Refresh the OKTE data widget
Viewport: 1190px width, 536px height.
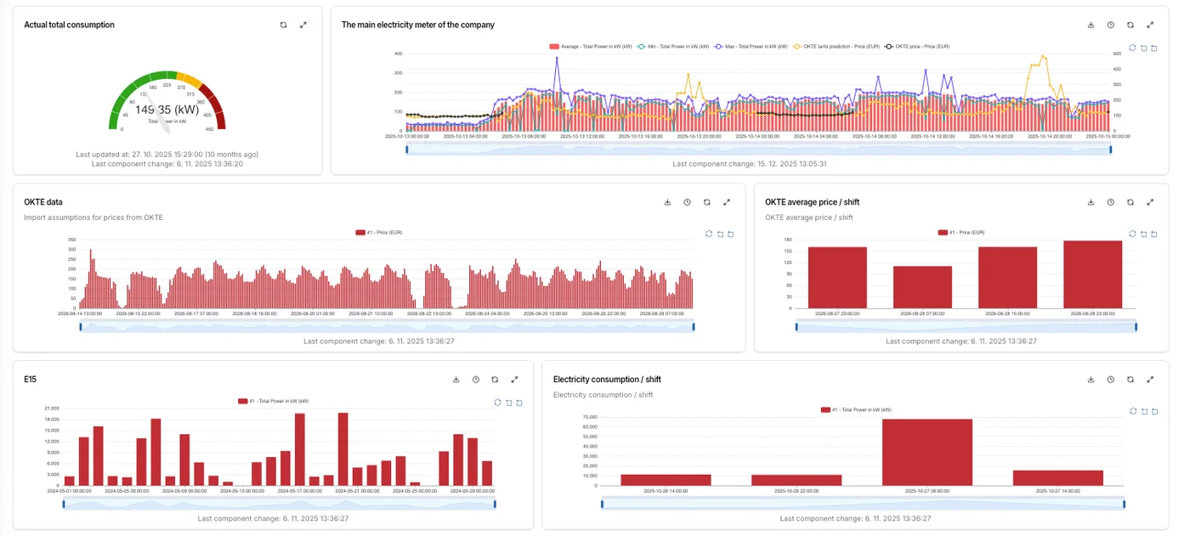click(x=706, y=202)
